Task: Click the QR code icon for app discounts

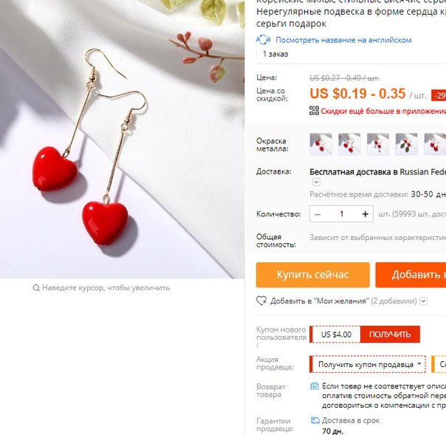Action: coord(314,111)
